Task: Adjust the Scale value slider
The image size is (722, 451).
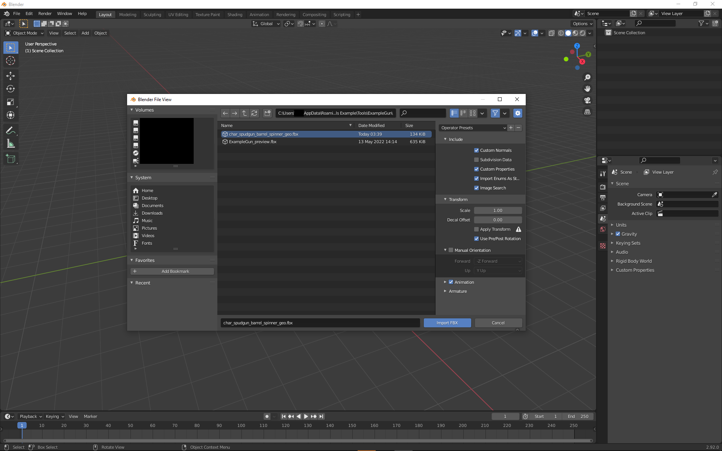Action: 498,210
